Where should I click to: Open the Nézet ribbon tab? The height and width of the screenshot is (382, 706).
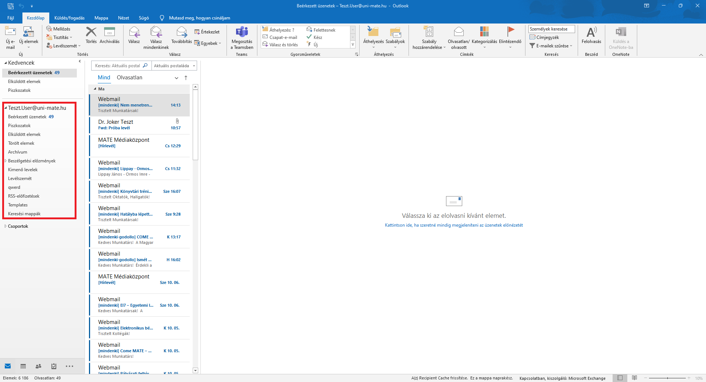123,18
